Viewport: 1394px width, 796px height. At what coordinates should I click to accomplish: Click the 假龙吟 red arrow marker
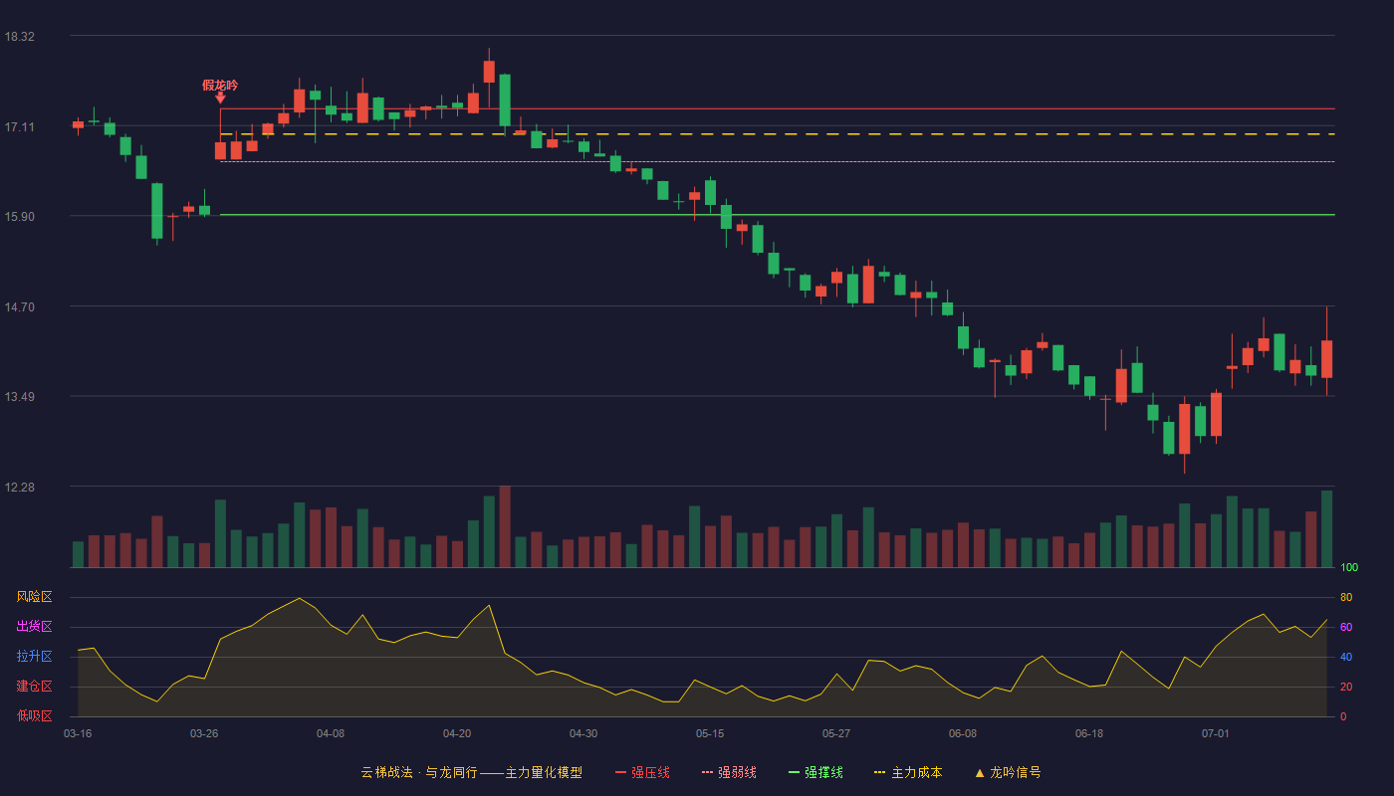(220, 98)
